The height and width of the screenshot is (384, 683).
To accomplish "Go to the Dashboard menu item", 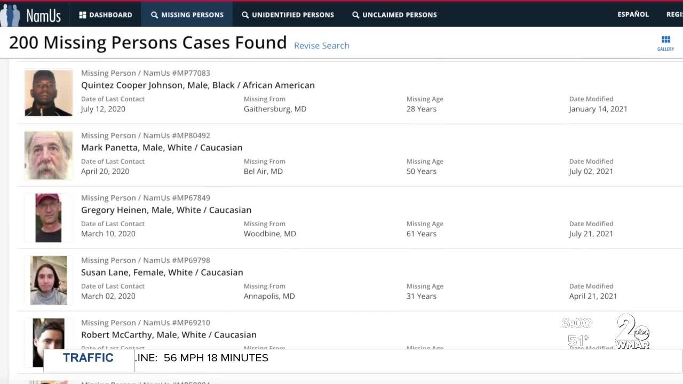I will [x=106, y=14].
